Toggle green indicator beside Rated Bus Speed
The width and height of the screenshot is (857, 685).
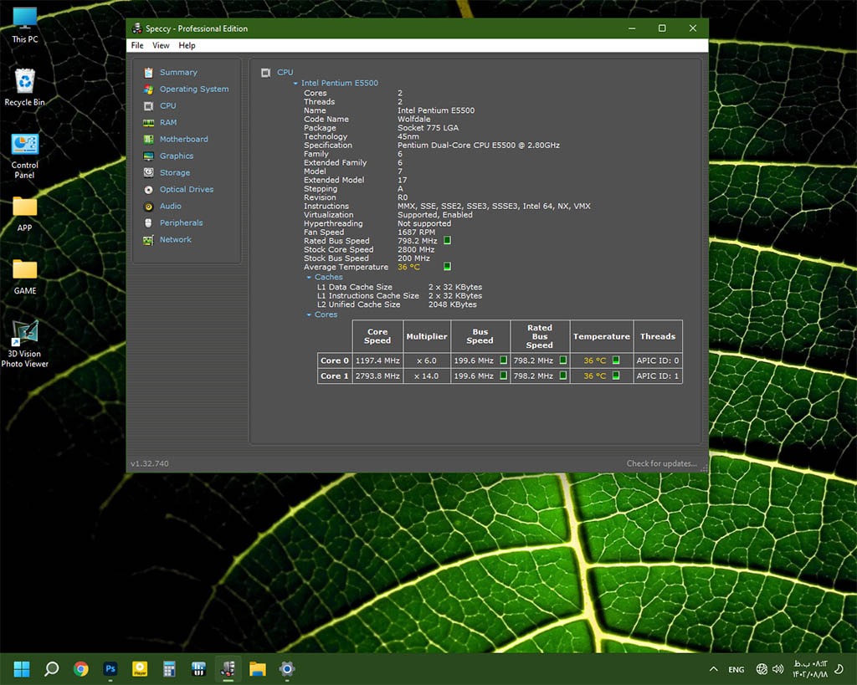pos(447,241)
